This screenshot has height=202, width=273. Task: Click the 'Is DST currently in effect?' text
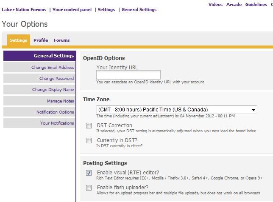coord(120,146)
